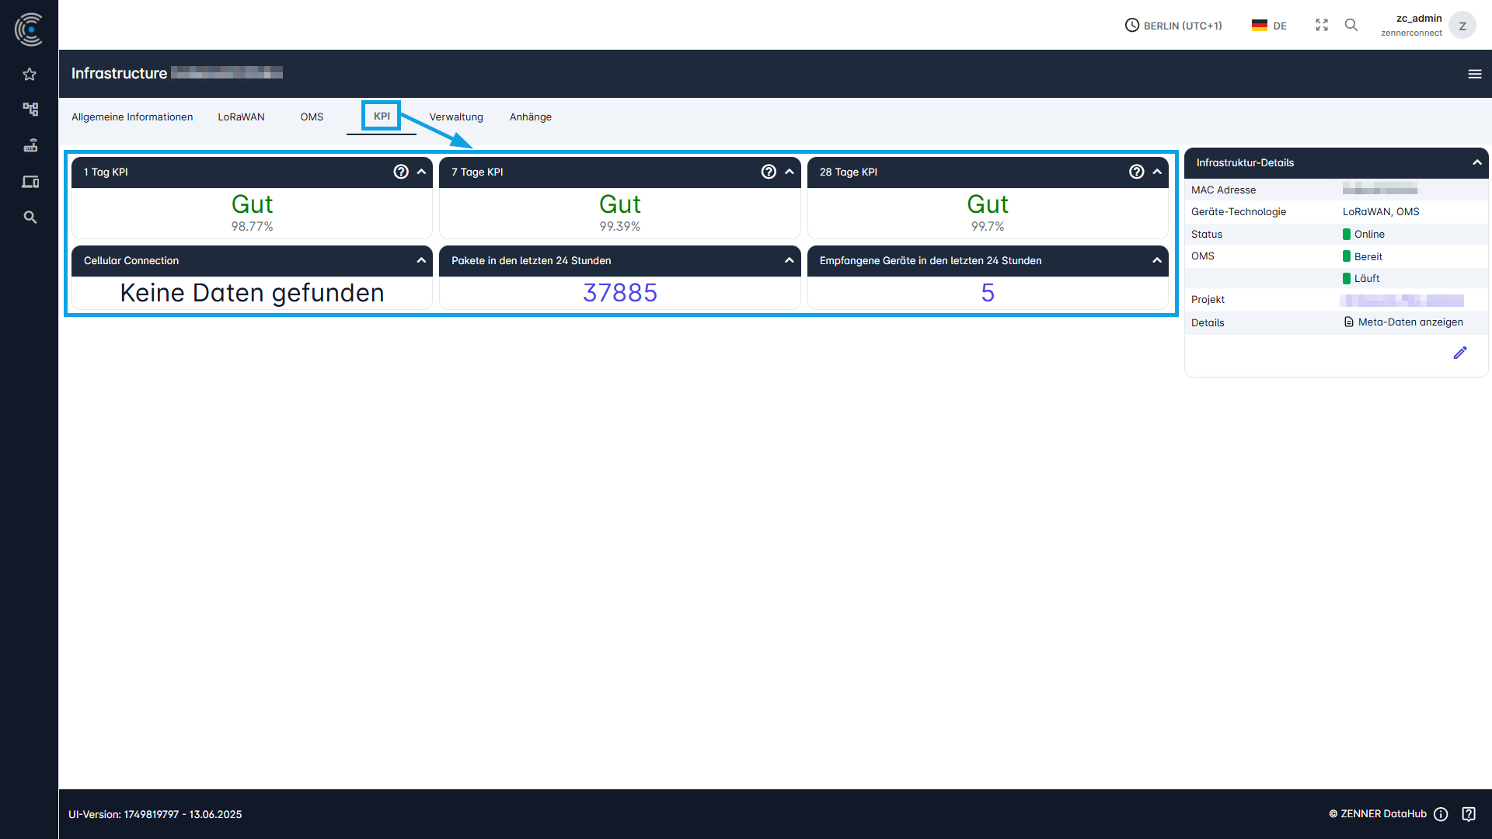Select the star favorites icon in sidebar
1492x839 pixels.
(x=30, y=74)
